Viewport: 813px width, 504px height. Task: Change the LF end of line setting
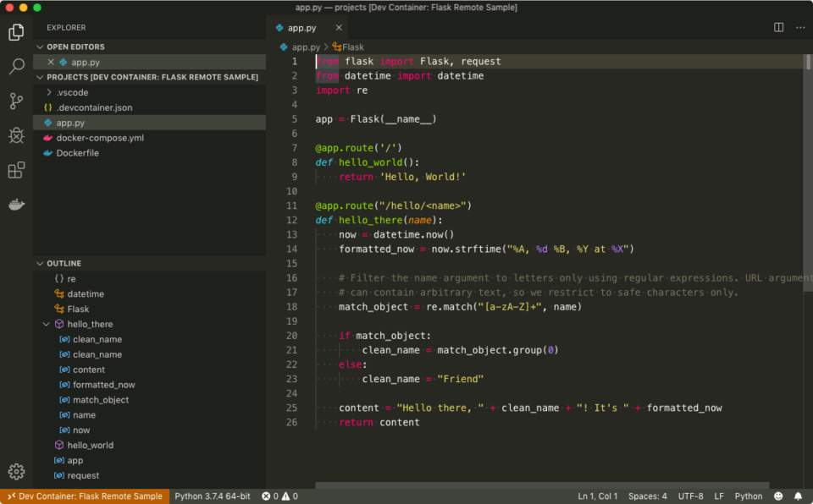[x=719, y=496]
